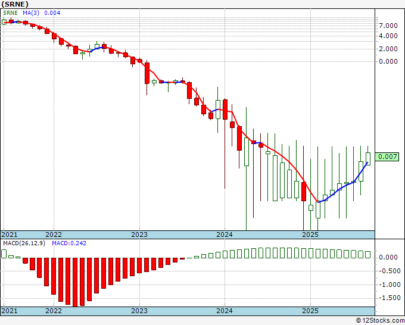The width and height of the screenshot is (405, 325).
Task: Click the MA(3) legend label
Action: coord(31,13)
